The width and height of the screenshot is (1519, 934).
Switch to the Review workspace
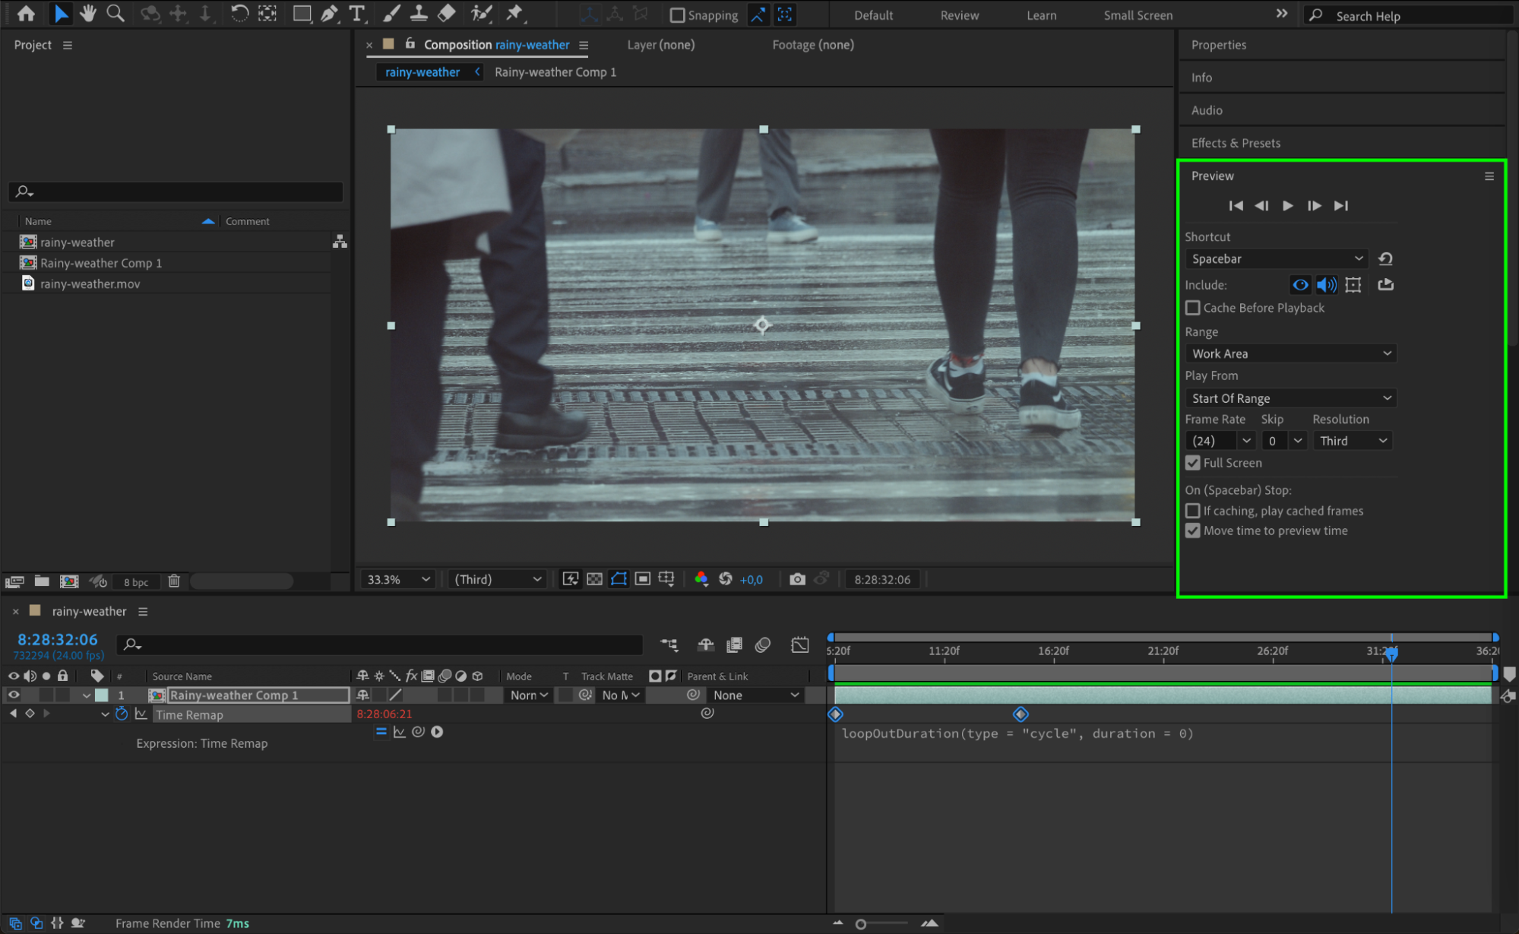click(959, 15)
